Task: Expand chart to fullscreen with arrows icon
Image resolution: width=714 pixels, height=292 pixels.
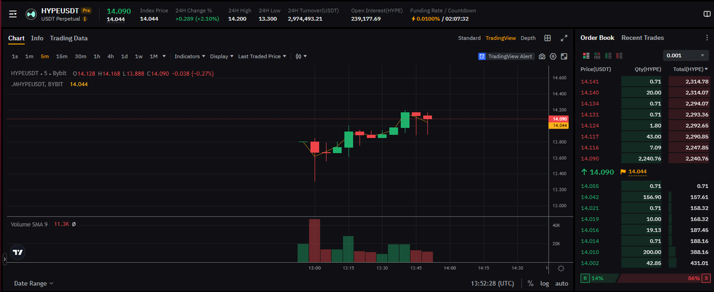Action: coord(564,38)
